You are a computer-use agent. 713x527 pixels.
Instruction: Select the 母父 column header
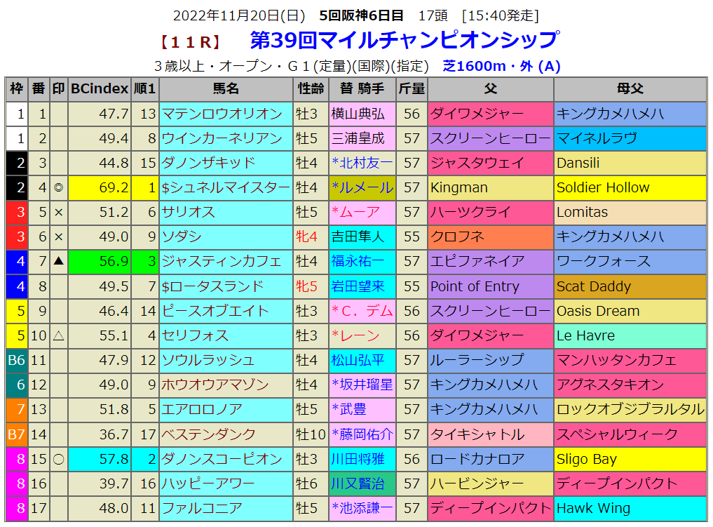(630, 89)
